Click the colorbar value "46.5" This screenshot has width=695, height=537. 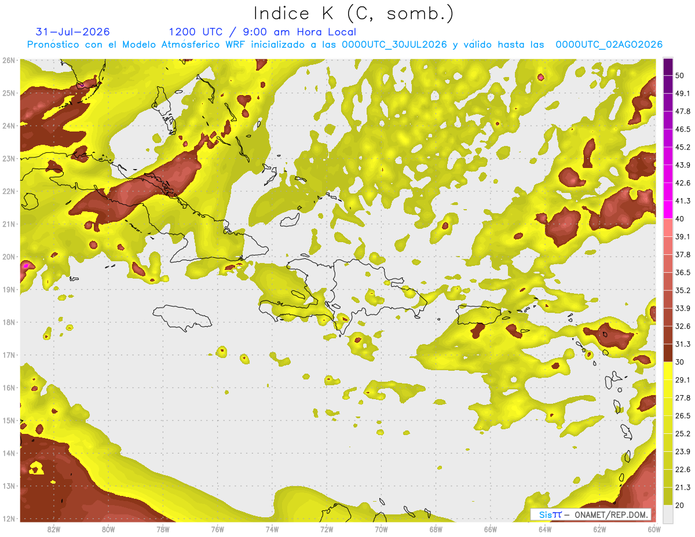pos(683,129)
